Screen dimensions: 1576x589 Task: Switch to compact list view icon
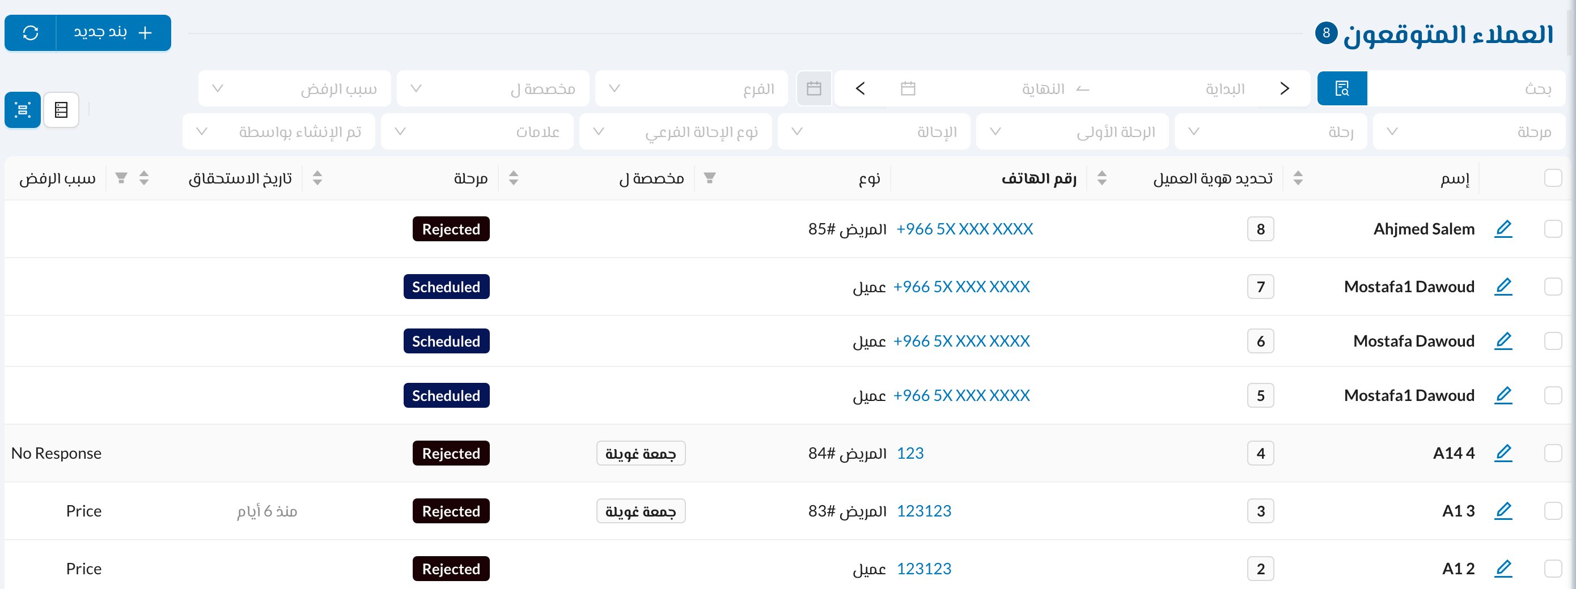pyautogui.click(x=61, y=110)
